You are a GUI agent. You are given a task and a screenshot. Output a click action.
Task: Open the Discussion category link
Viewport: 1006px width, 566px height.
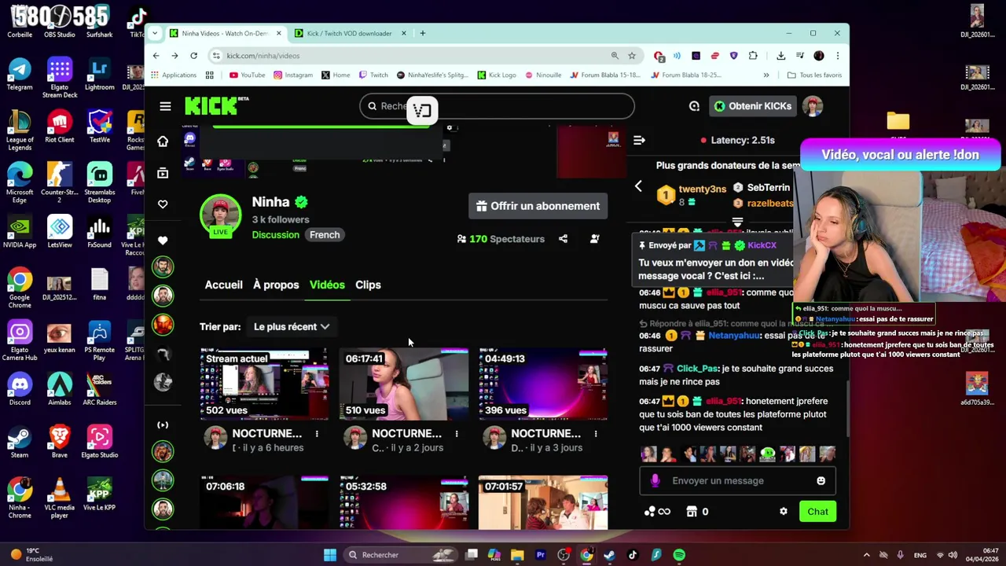click(x=275, y=235)
